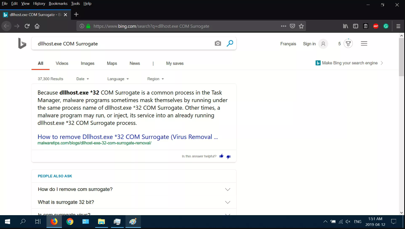Click the green padlock connection icon

coord(88,26)
